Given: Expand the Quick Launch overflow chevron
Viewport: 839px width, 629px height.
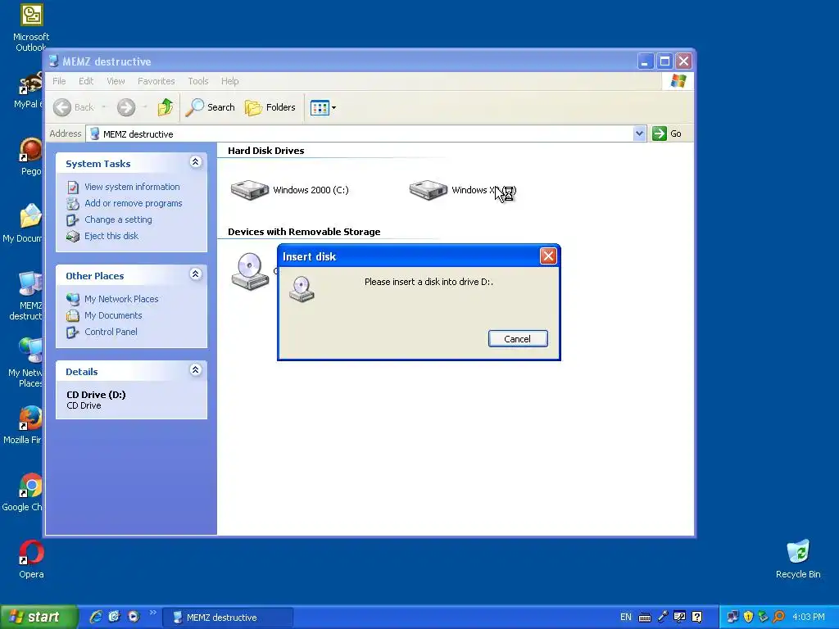Looking at the screenshot, I should (x=152, y=613).
